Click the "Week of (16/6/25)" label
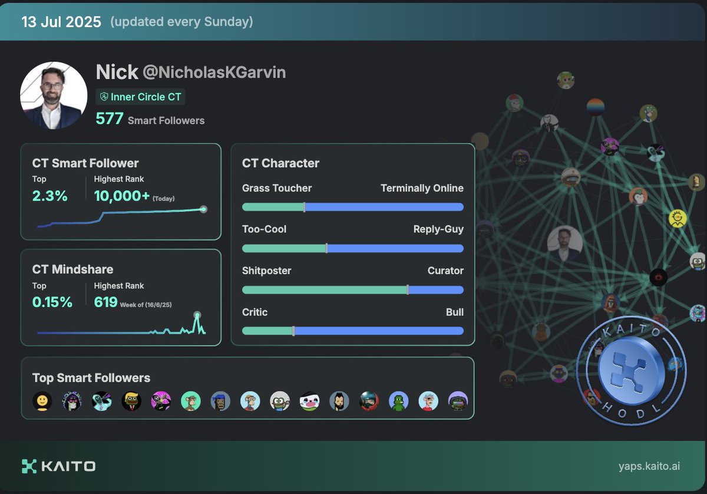The height and width of the screenshot is (494, 707). click(x=146, y=305)
